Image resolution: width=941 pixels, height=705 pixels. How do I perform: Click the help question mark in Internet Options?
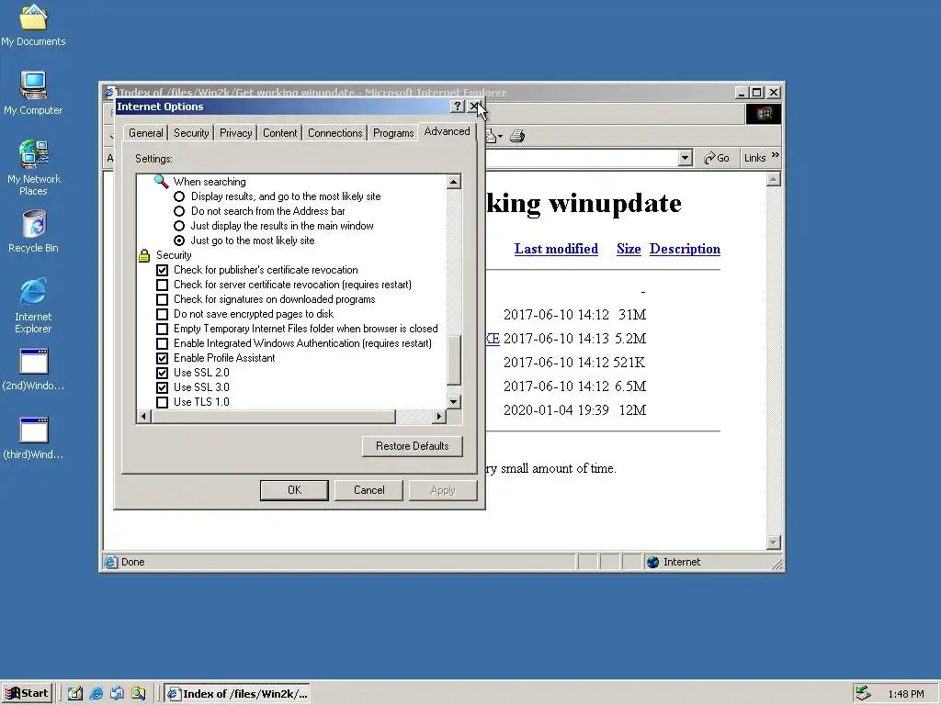(x=458, y=106)
